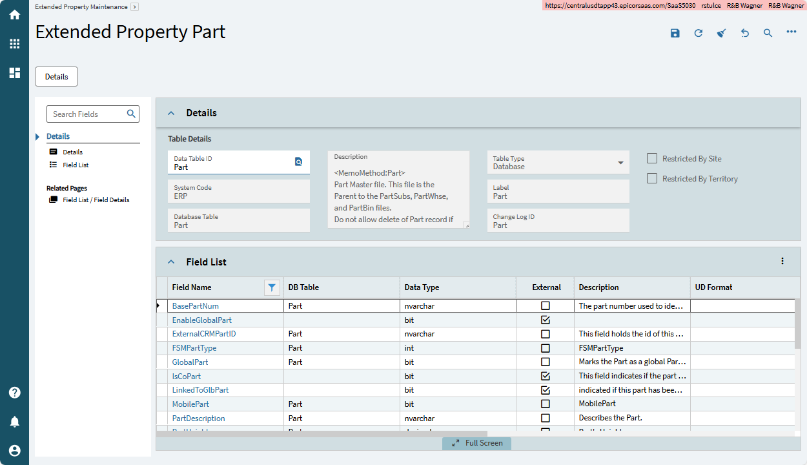
Task: Click the Data Table ID search icon
Action: coord(298,162)
